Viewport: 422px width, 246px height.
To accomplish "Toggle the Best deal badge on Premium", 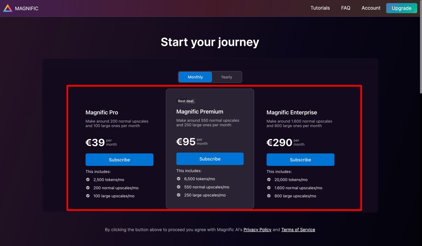I will click(x=185, y=101).
